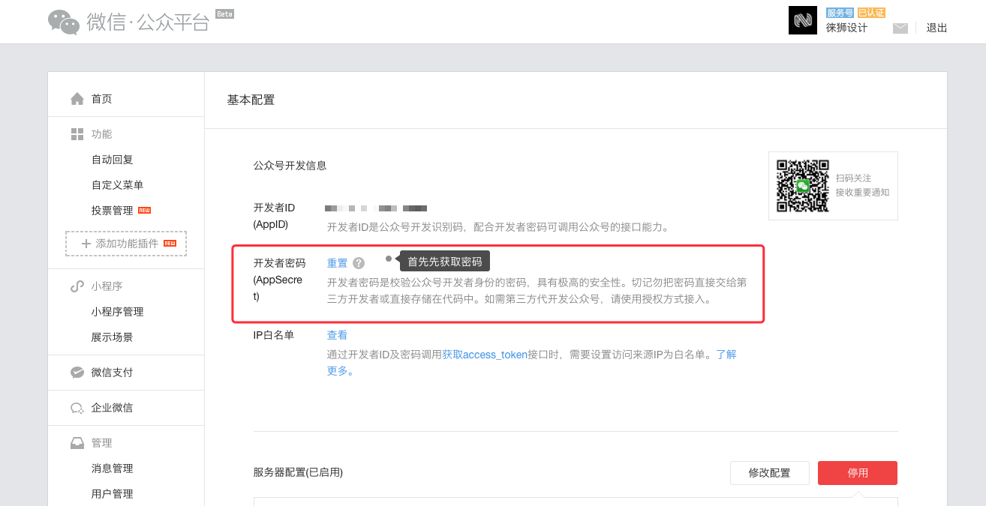Go to the 首页 menu item

[x=102, y=99]
